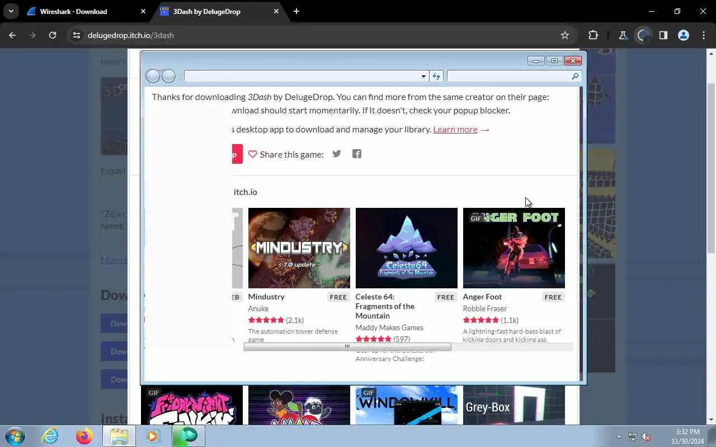Open the Mindustry game title link
The height and width of the screenshot is (447, 716).
(x=266, y=297)
